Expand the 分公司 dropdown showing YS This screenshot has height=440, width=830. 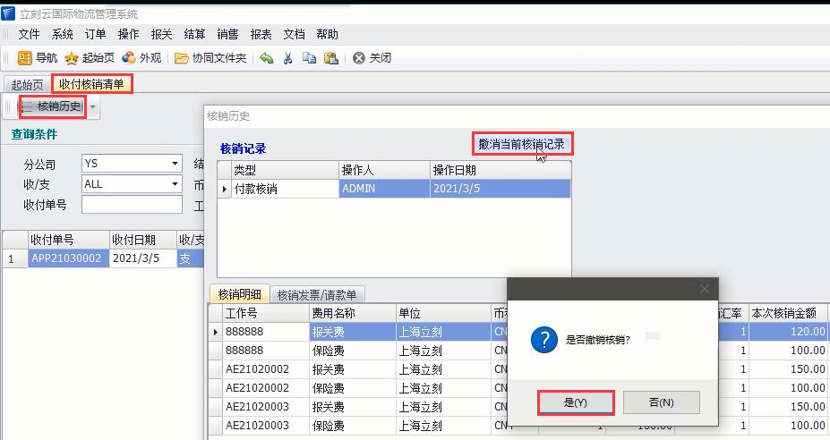pos(175,164)
